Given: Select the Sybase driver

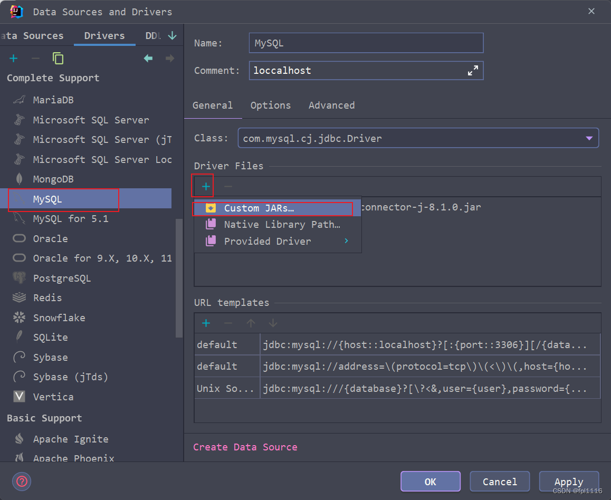Looking at the screenshot, I should [x=85, y=357].
